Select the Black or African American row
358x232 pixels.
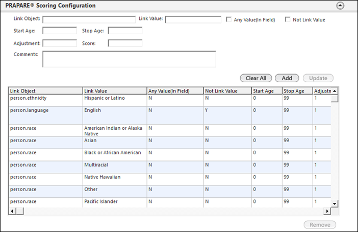point(170,155)
